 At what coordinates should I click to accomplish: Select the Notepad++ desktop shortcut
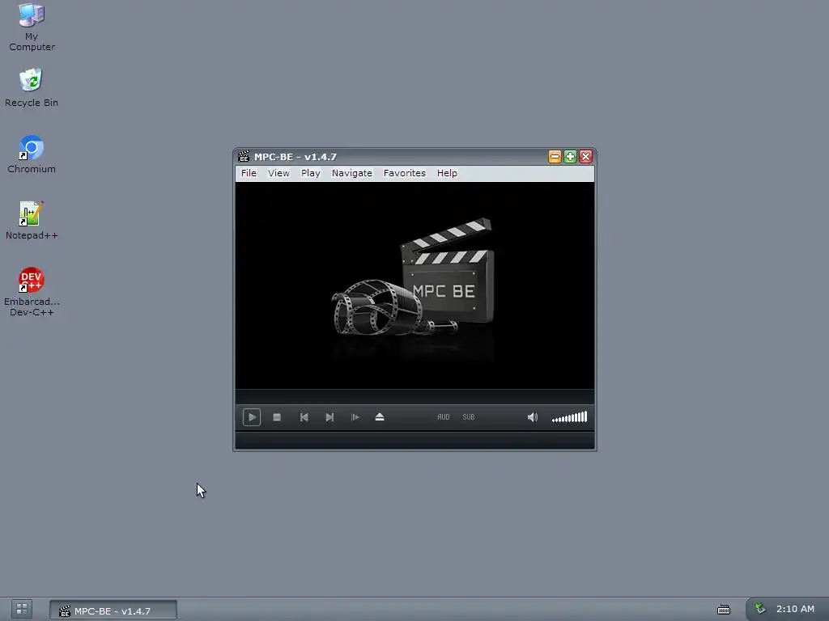pos(32,221)
